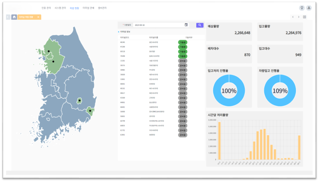Go to the home tab icon

click(x=14, y=17)
